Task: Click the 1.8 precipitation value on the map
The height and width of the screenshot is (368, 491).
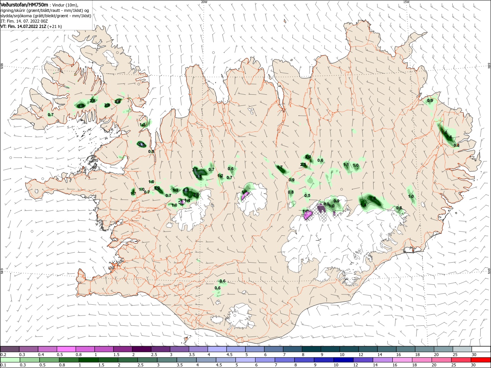Action: click(373, 198)
